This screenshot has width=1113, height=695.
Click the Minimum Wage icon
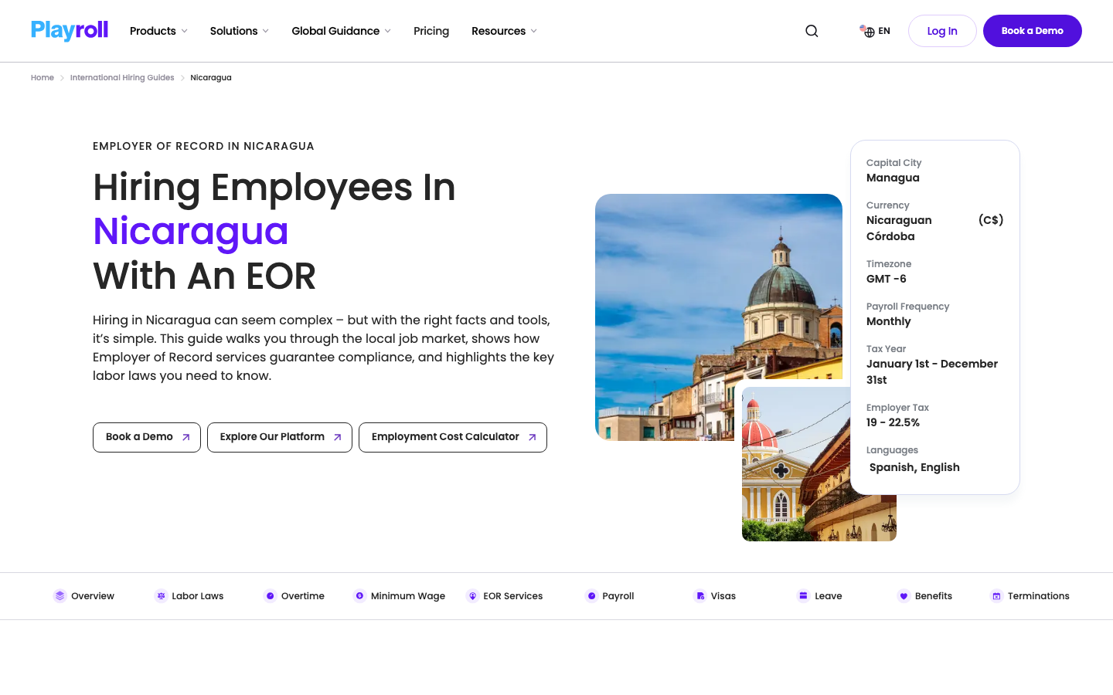click(359, 596)
